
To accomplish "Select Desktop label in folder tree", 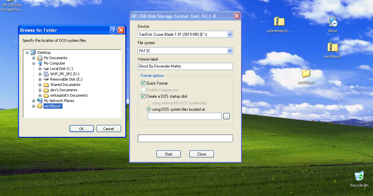I will pyautogui.click(x=44, y=53).
